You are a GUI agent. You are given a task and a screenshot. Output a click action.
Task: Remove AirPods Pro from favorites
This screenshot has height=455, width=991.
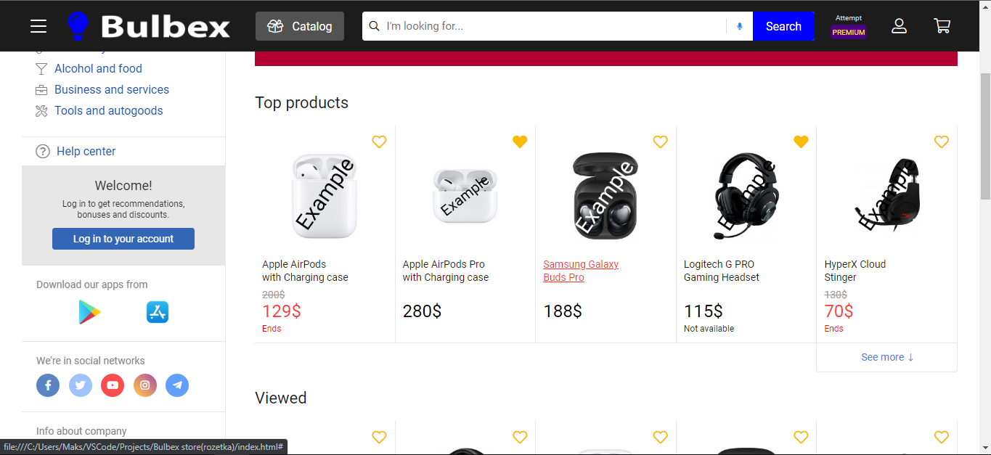click(x=520, y=142)
